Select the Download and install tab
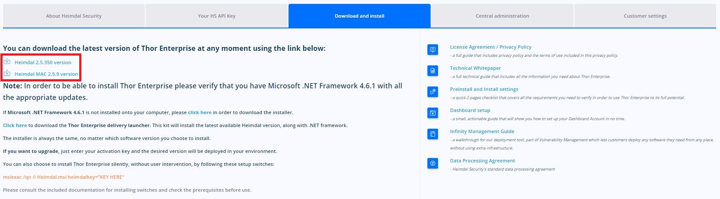This screenshot has width=720, height=199. click(x=360, y=16)
